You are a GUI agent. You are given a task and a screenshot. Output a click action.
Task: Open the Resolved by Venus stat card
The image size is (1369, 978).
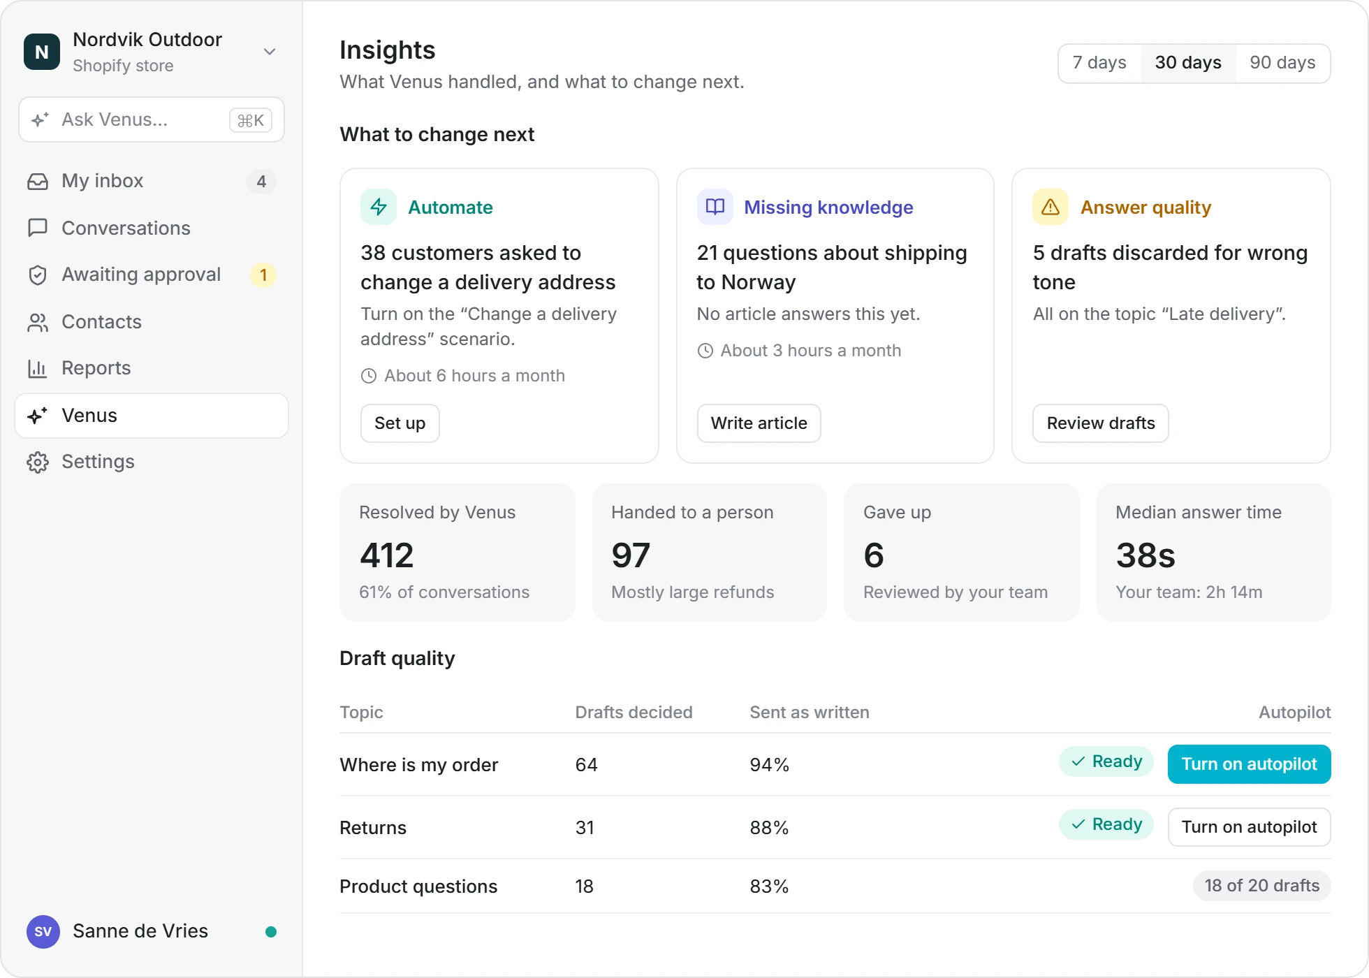(457, 553)
